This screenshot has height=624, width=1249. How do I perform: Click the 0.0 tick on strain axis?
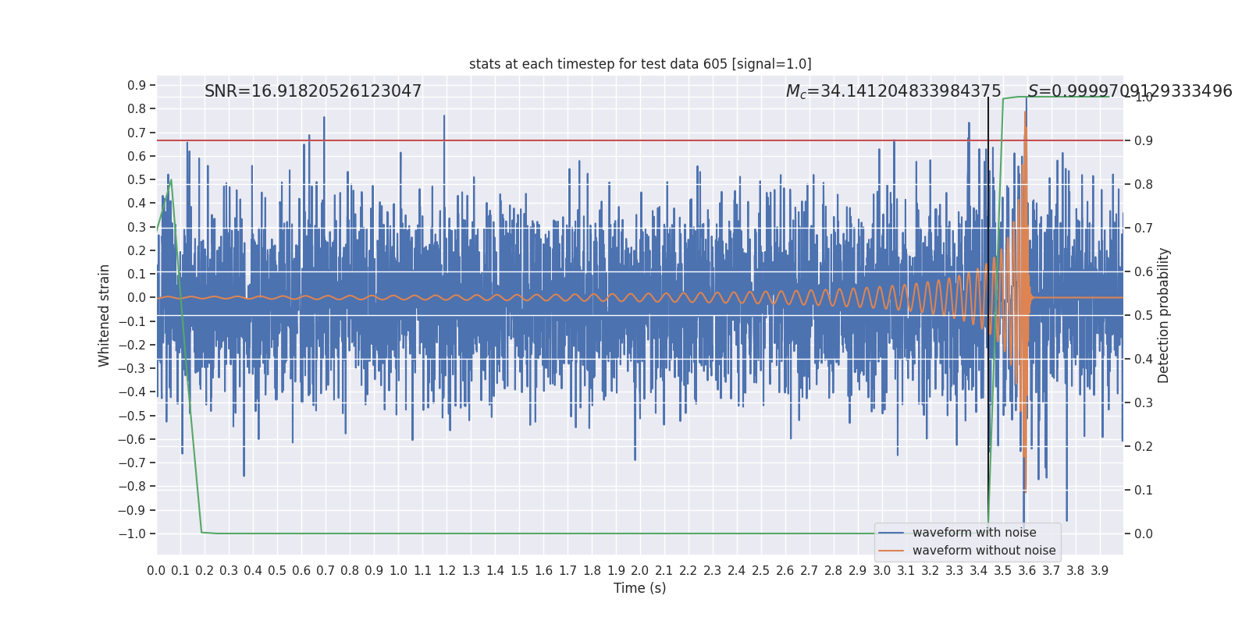click(x=137, y=297)
